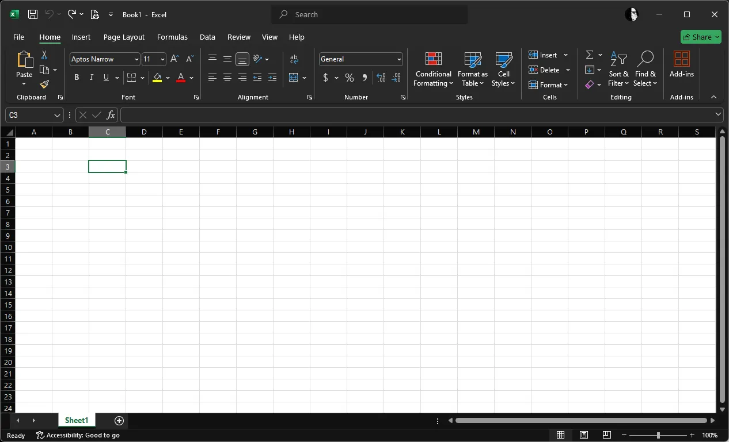Copy the selected cell
The image size is (729, 442).
44,70
